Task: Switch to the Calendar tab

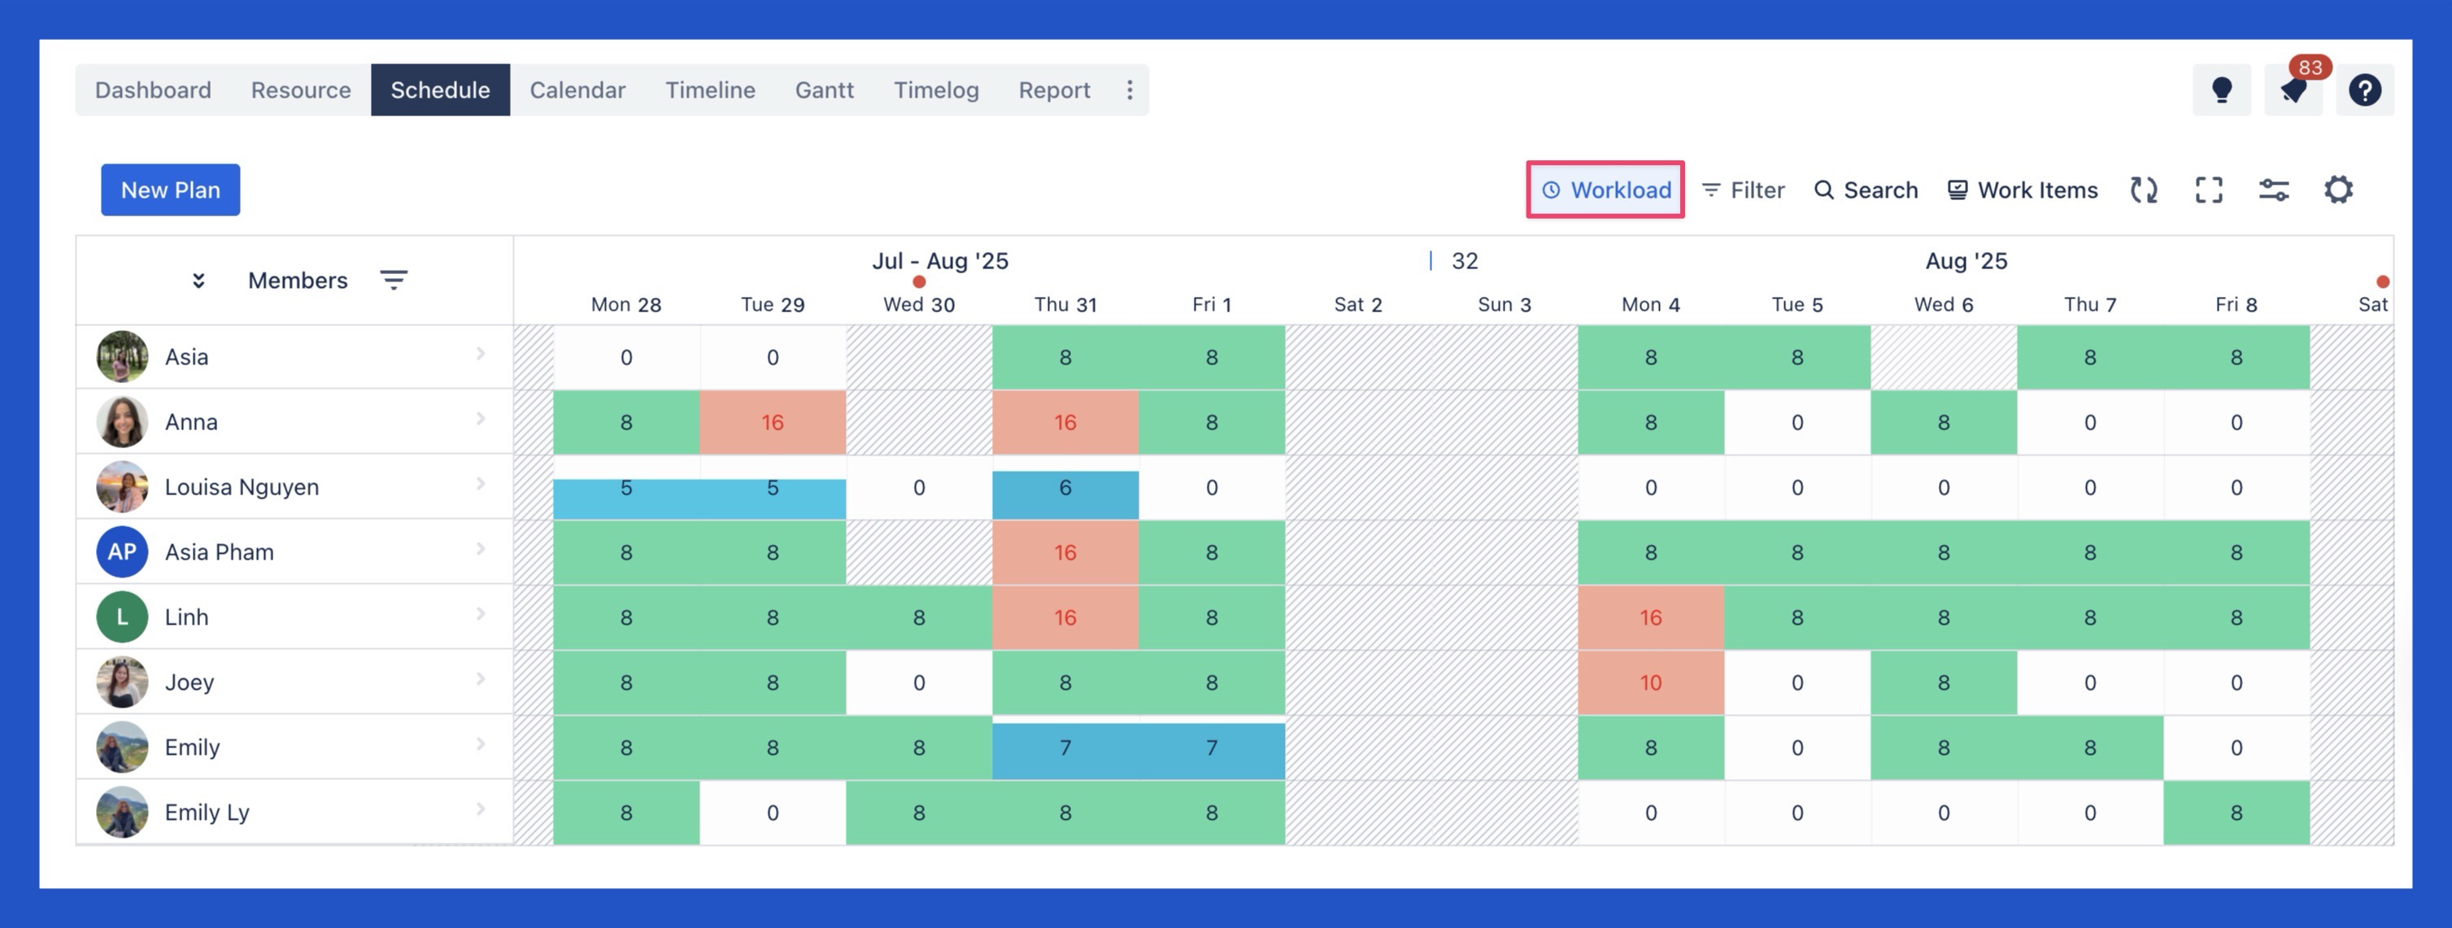Action: point(577,89)
